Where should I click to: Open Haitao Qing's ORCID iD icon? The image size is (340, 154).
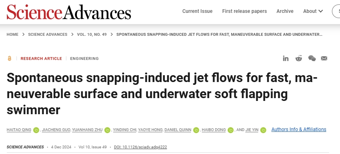pos(36,130)
